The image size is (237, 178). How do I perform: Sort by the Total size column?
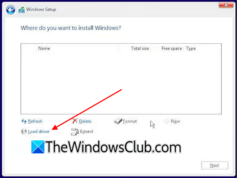tap(140, 48)
